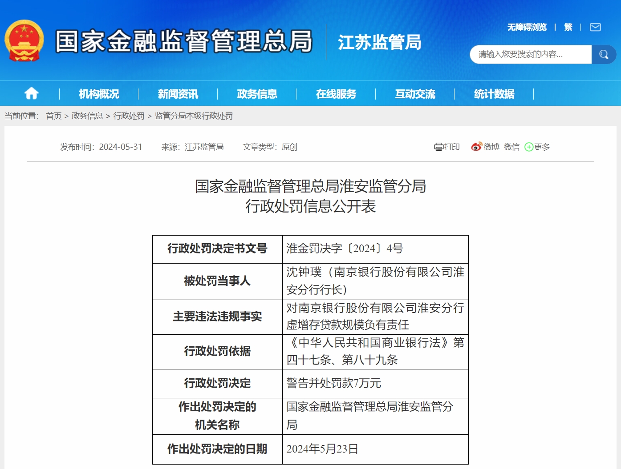Click the 发布时间: 2024-05-31 text
Screen dimensions: 621x469
pos(101,147)
